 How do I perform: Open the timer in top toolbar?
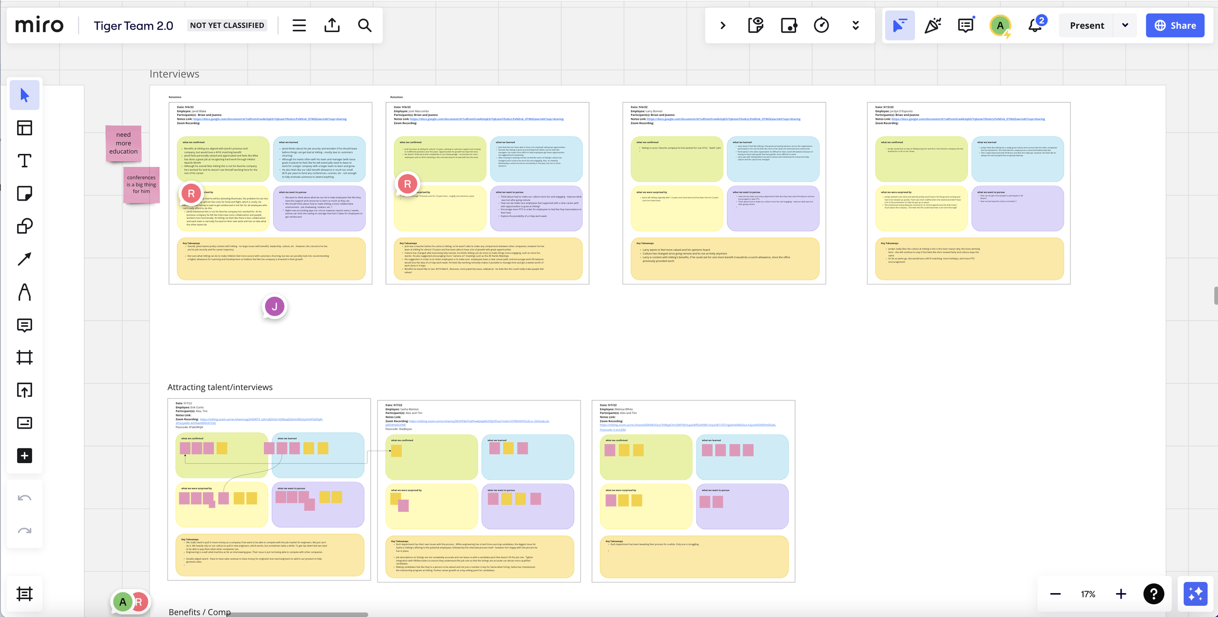coord(821,25)
